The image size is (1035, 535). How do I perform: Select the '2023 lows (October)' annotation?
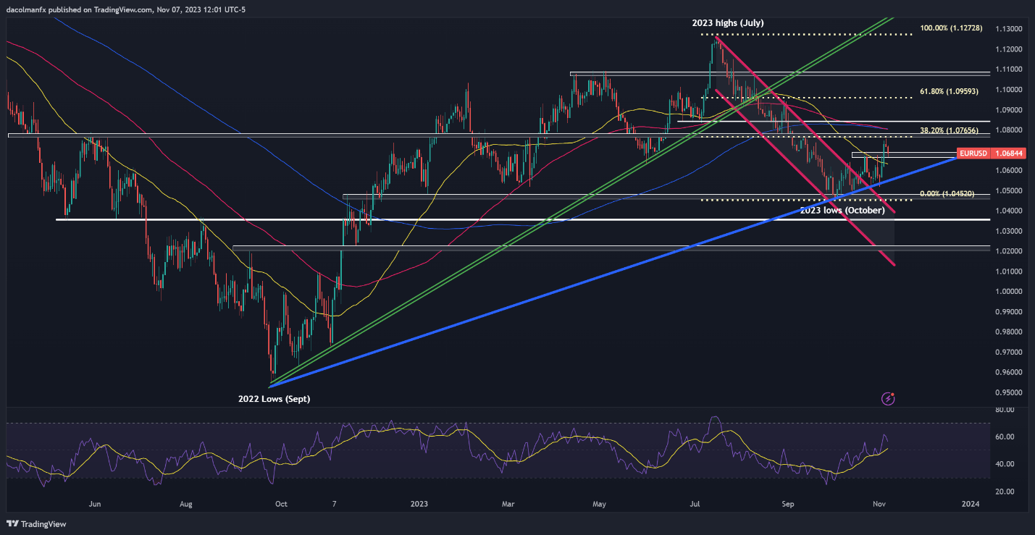point(842,210)
